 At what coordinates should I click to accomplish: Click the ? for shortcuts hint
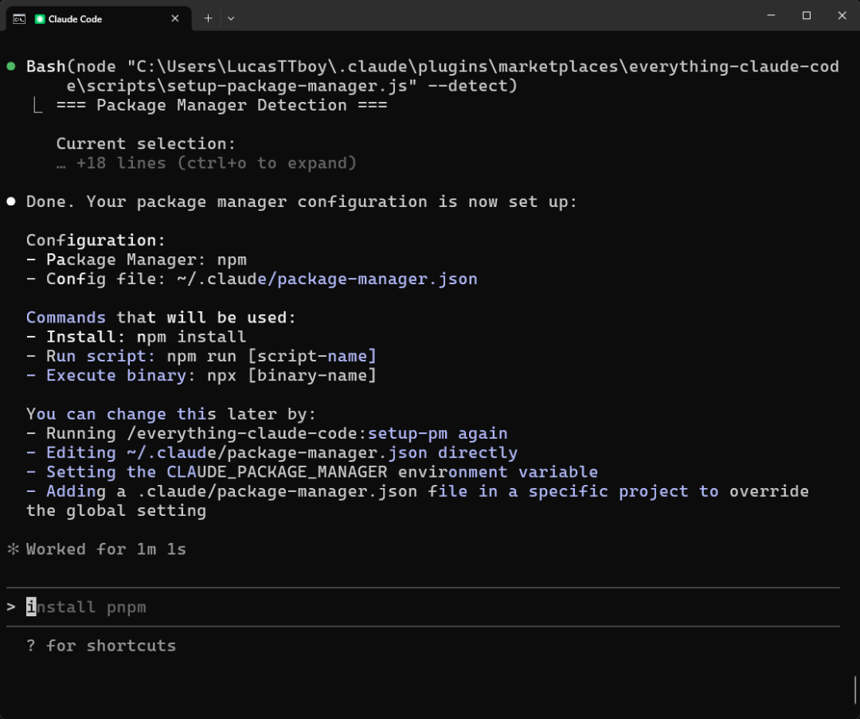101,646
